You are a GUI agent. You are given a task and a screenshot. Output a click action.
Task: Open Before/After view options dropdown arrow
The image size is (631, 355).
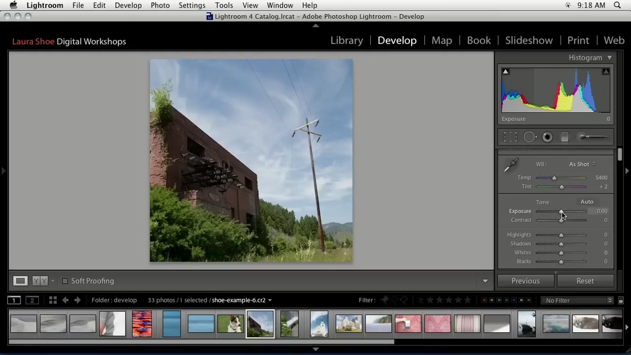tap(53, 281)
